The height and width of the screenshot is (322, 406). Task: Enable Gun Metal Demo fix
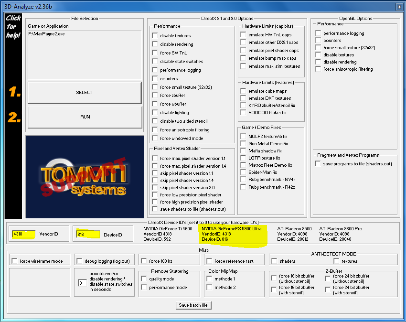(x=243, y=143)
